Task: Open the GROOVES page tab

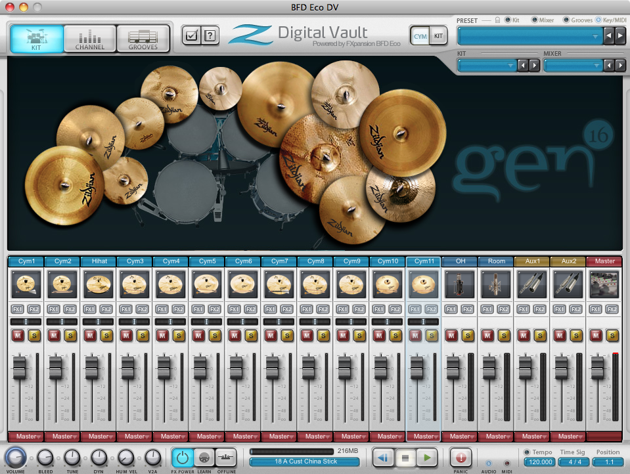Action: pyautogui.click(x=143, y=39)
